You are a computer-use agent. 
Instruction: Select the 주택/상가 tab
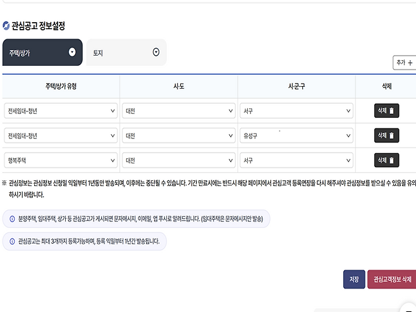pos(42,53)
